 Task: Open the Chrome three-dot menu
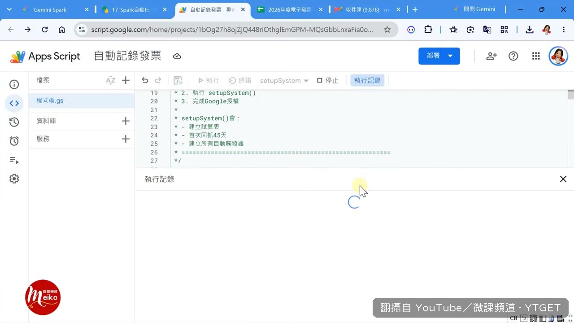tap(564, 30)
